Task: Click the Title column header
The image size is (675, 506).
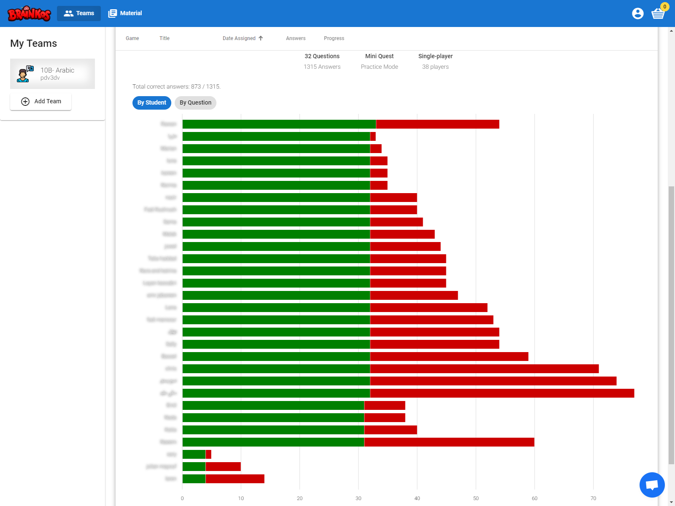Action: point(165,38)
